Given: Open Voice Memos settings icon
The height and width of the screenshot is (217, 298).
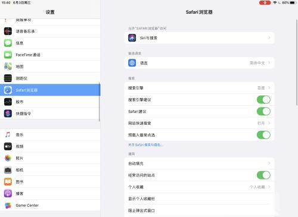Looking at the screenshot, I should [8, 32].
